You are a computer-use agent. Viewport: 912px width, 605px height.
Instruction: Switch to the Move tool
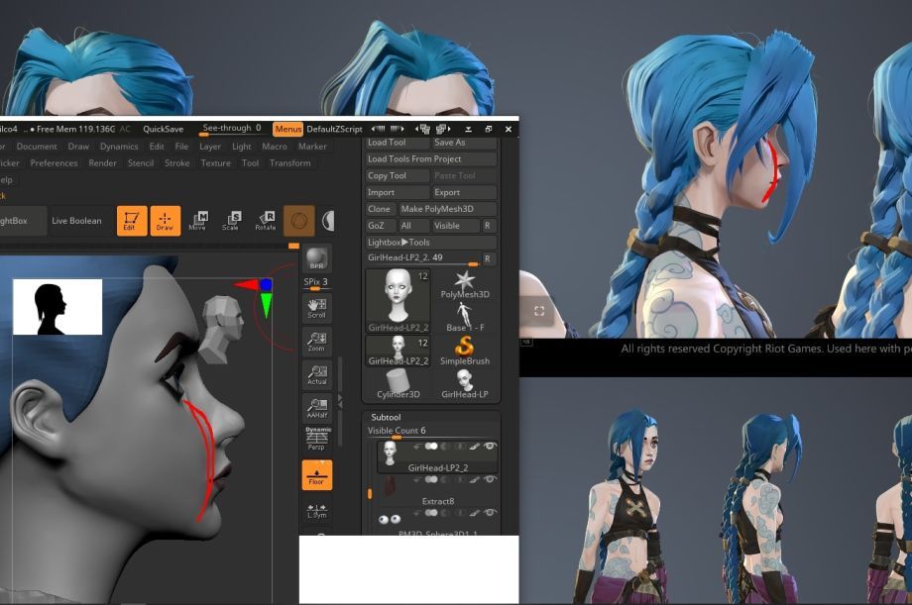pyautogui.click(x=198, y=220)
